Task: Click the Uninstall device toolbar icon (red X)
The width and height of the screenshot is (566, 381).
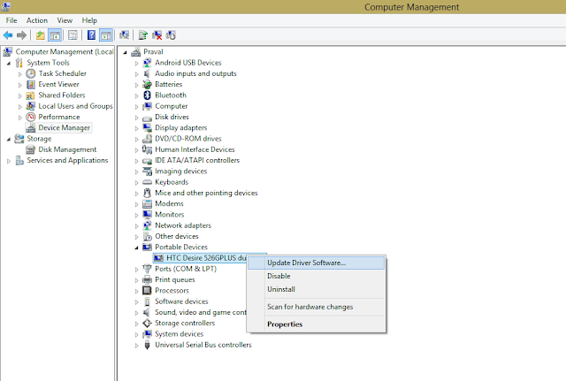Action: pyautogui.click(x=157, y=35)
